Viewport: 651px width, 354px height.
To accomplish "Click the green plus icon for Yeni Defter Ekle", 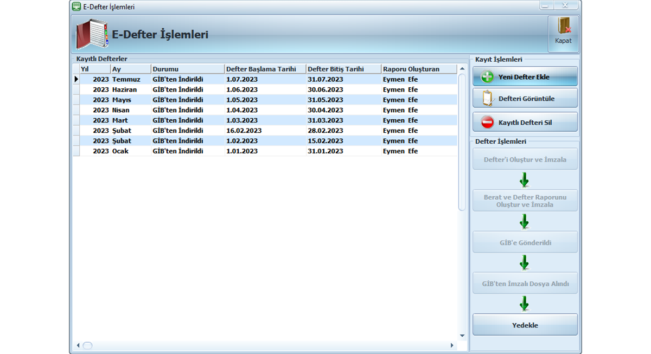I will click(487, 77).
